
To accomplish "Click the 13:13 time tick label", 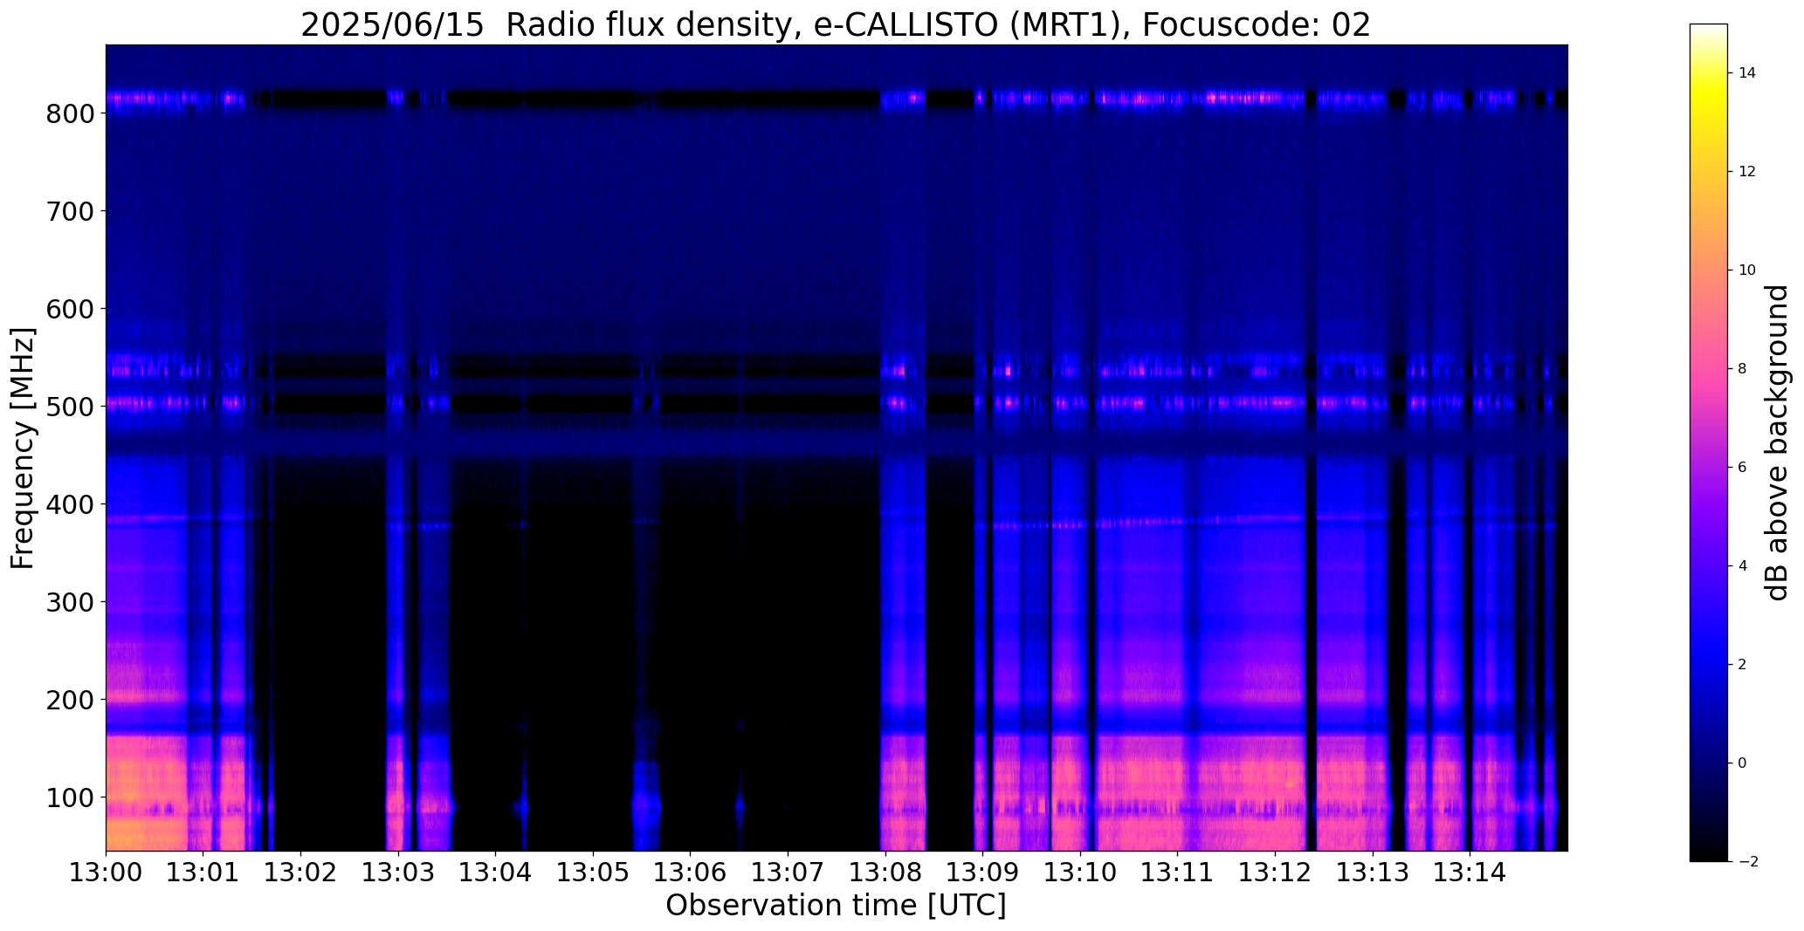I will [1373, 873].
